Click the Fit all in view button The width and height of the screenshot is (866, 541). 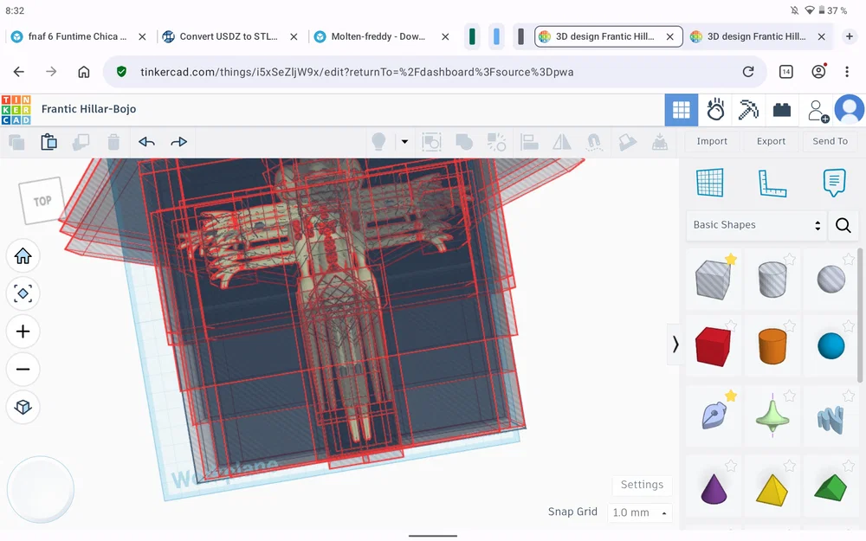[23, 293]
